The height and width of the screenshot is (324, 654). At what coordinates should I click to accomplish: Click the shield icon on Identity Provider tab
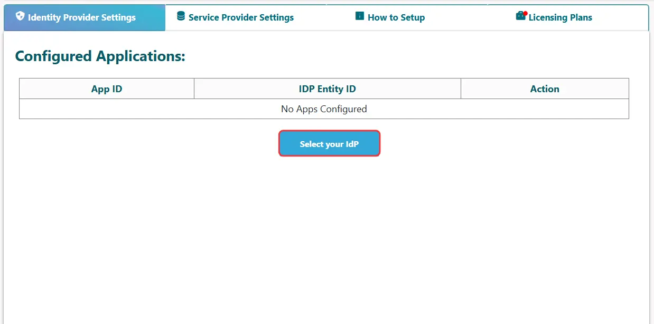(x=20, y=16)
